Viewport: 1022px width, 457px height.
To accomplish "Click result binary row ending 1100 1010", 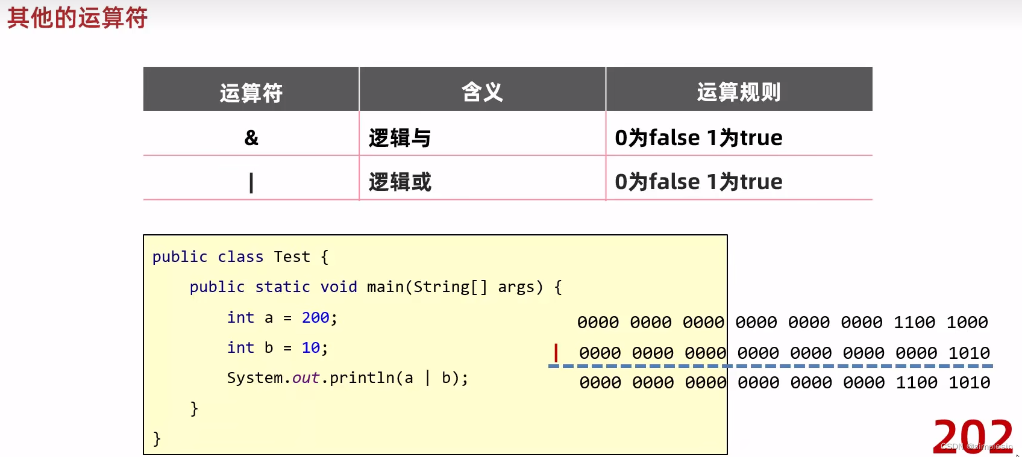I will click(785, 382).
